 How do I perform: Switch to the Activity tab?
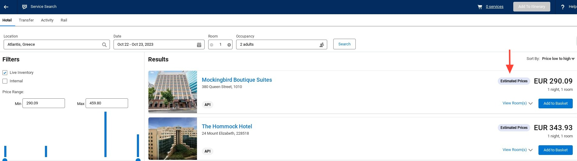coord(47,20)
